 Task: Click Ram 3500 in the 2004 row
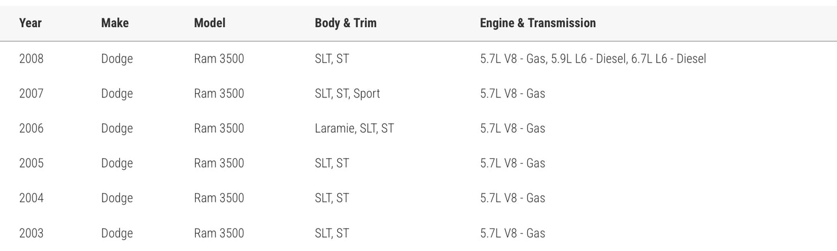pyautogui.click(x=219, y=198)
